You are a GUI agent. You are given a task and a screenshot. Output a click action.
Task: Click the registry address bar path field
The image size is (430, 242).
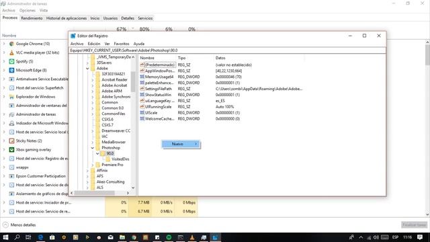pyautogui.click(x=227, y=50)
